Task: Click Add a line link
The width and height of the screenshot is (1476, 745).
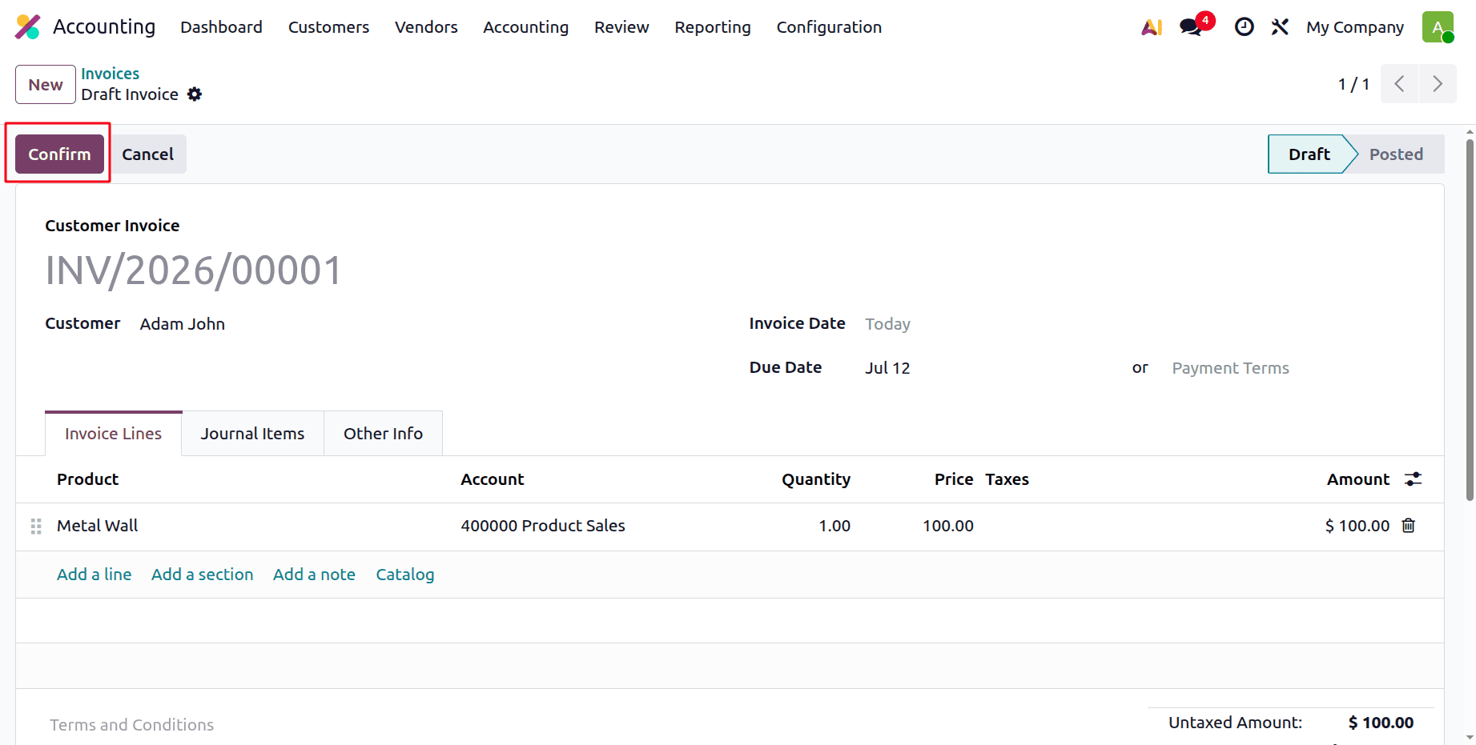Action: pyautogui.click(x=94, y=575)
